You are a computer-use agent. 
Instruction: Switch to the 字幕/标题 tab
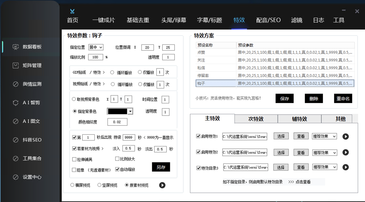pos(209,20)
